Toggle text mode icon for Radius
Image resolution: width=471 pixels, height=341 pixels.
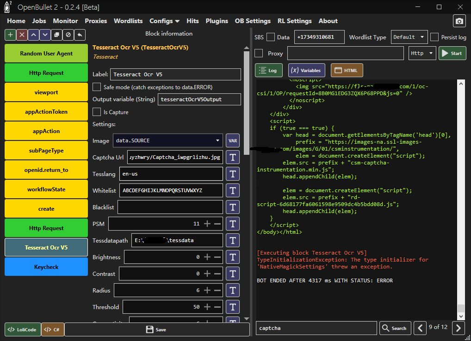point(233,290)
